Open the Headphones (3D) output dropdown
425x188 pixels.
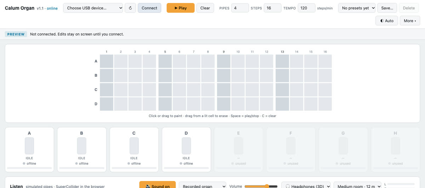[306, 186]
